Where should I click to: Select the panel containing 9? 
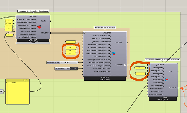9,26
